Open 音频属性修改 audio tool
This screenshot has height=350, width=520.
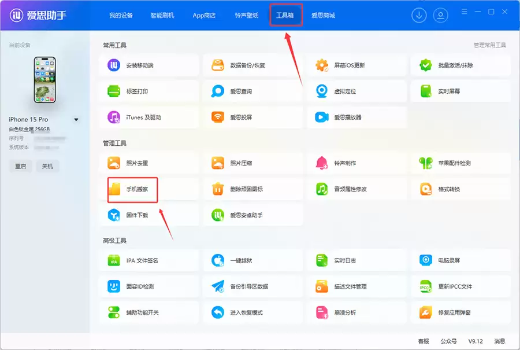(x=356, y=189)
